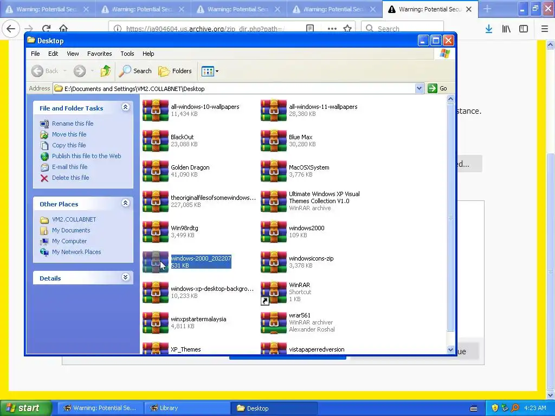
Task: Toggle Firefox sidebar icon
Action: point(524,29)
